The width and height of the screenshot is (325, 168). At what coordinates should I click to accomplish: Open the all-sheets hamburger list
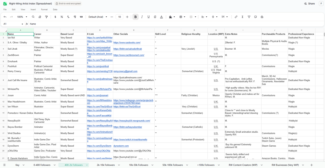click(4, 165)
